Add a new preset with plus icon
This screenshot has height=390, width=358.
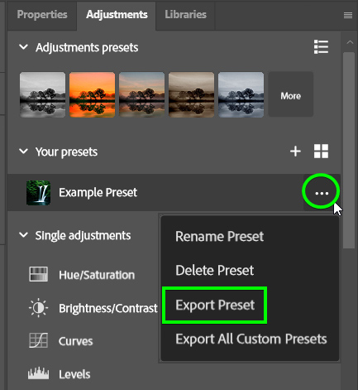(295, 152)
